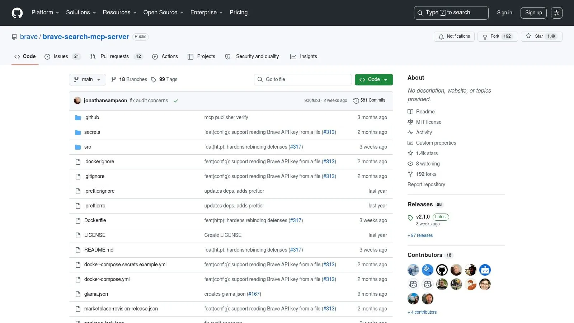The height and width of the screenshot is (323, 574).
Task: Open the src folder icon
Action: point(78,147)
